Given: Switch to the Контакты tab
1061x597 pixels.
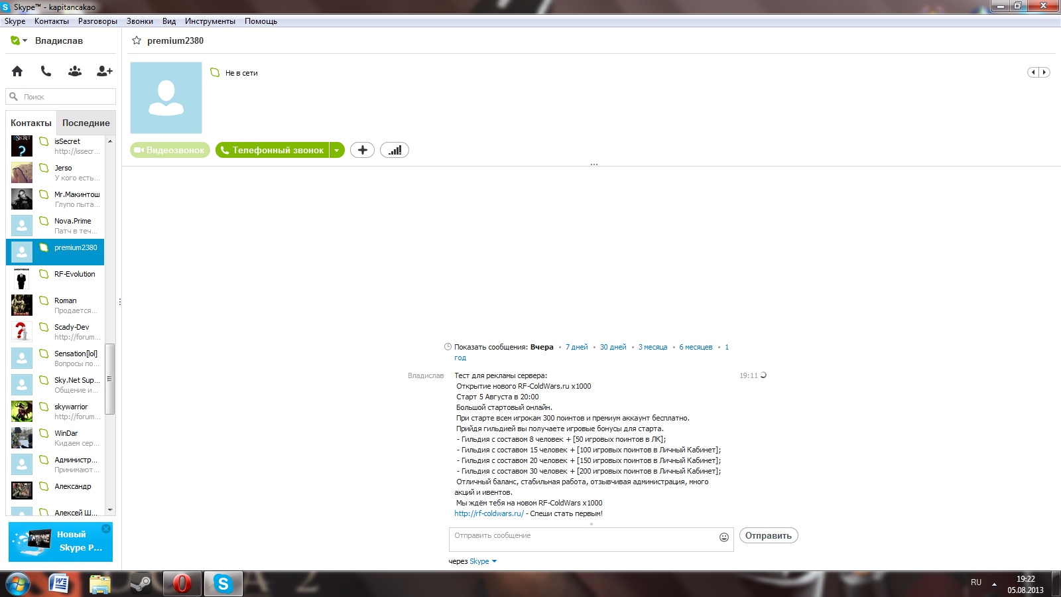Looking at the screenshot, I should (31, 123).
